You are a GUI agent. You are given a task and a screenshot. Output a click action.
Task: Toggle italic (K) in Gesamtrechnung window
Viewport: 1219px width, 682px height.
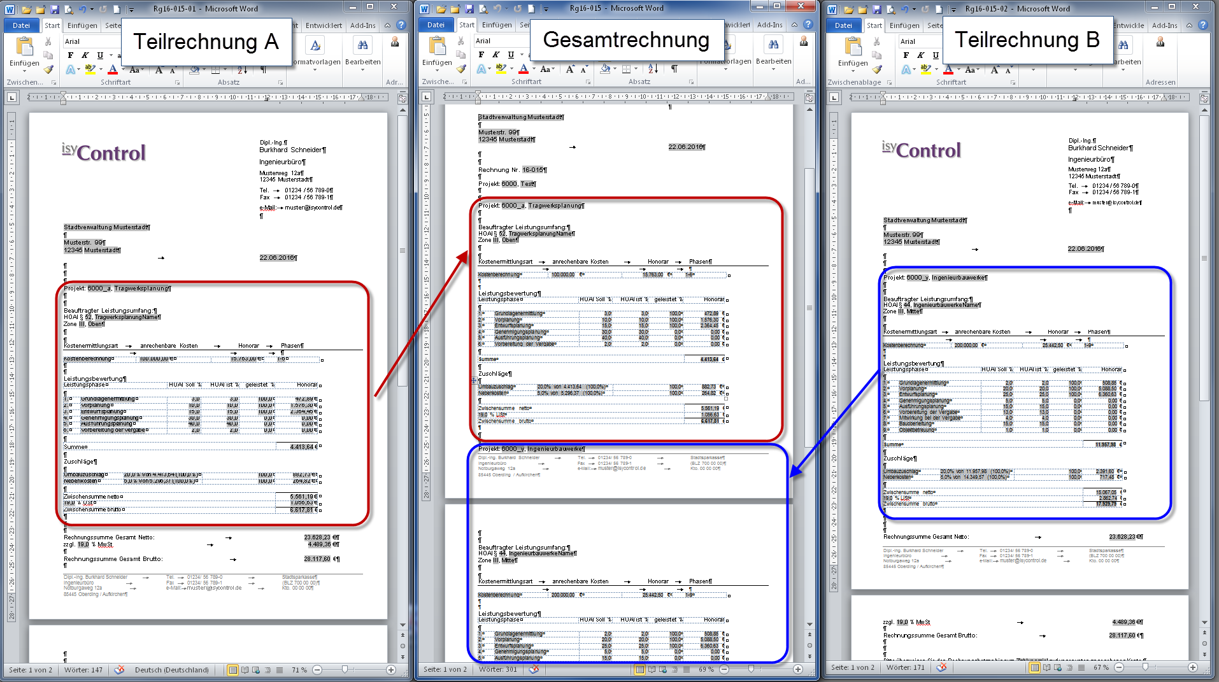pos(495,55)
